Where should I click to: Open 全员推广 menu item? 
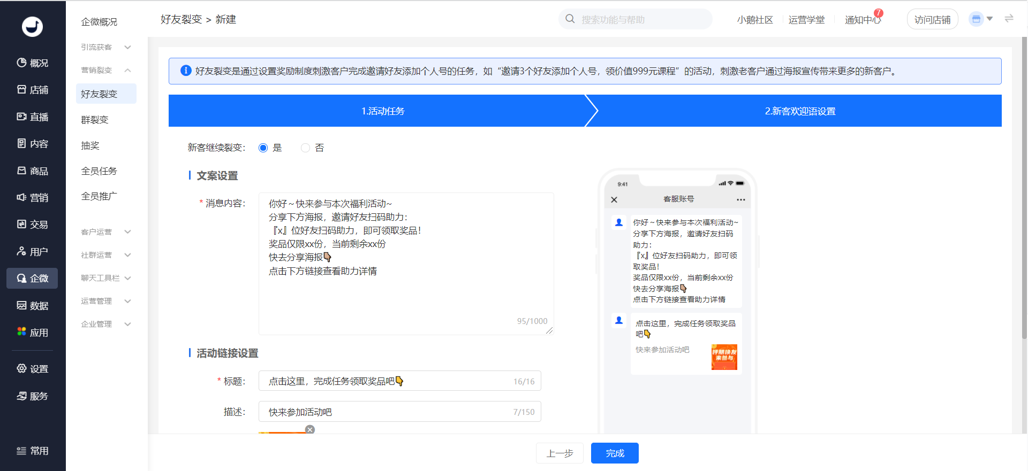click(x=99, y=196)
